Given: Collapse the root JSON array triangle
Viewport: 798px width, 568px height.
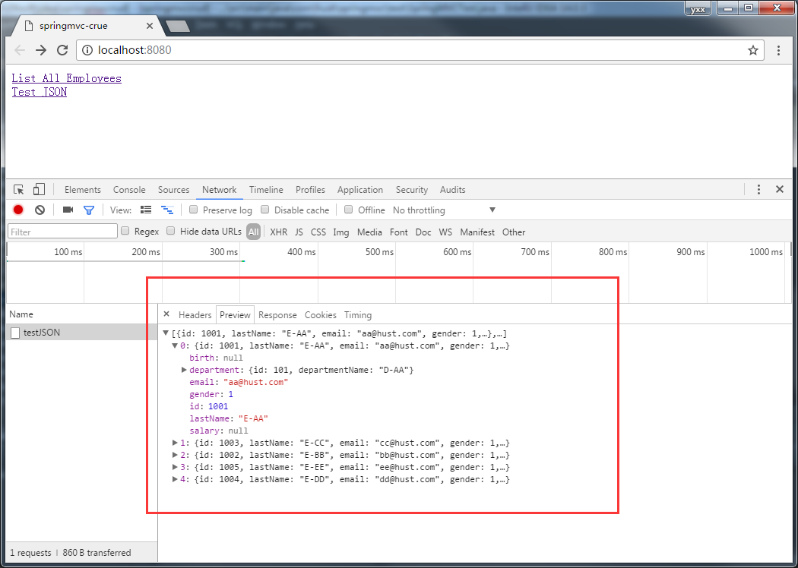Looking at the screenshot, I should (x=166, y=333).
